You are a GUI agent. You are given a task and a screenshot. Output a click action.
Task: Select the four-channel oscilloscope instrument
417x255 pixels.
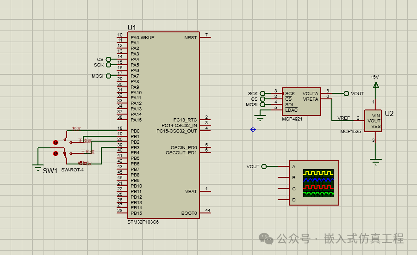point(314,183)
